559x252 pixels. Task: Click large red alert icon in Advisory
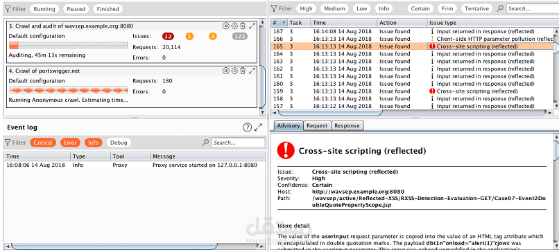click(286, 150)
